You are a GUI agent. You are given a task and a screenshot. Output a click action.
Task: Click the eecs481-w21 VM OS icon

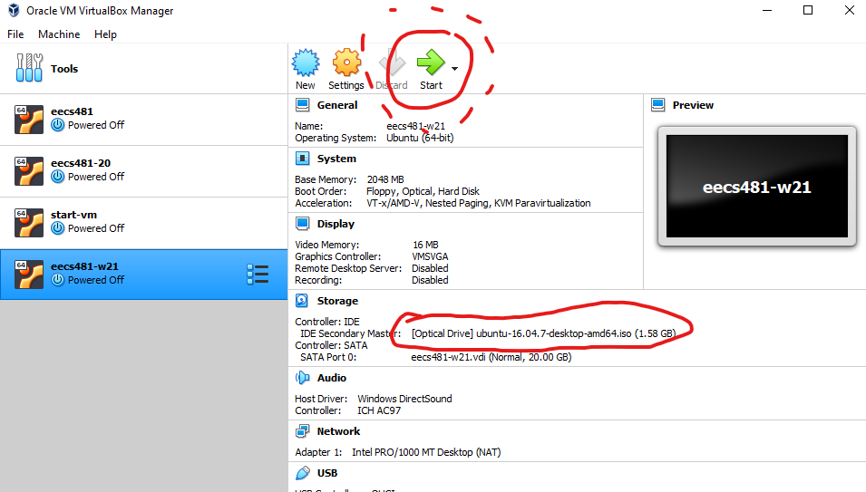coord(29,275)
